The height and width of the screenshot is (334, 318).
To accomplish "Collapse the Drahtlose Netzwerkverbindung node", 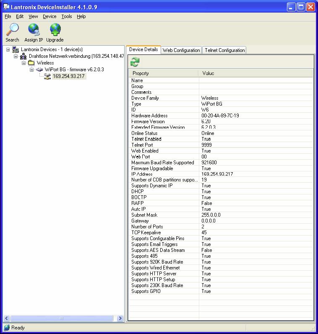I will (16, 57).
